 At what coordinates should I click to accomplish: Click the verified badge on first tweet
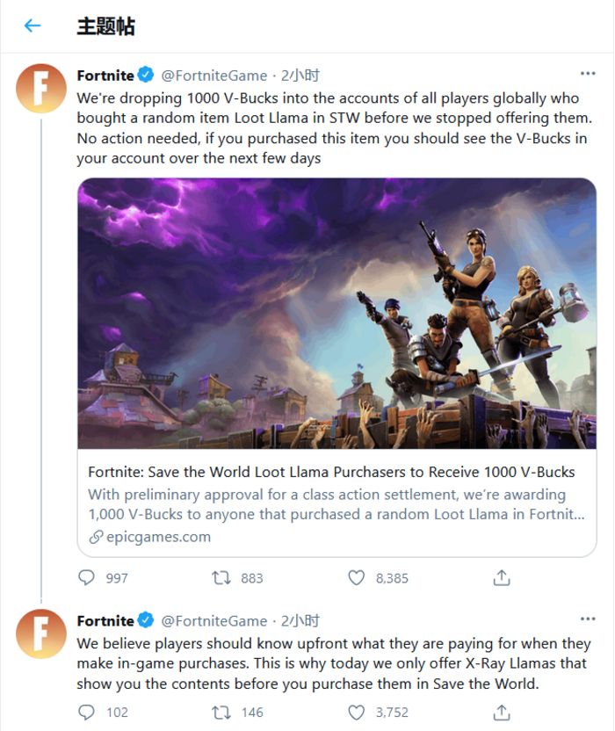(148, 76)
